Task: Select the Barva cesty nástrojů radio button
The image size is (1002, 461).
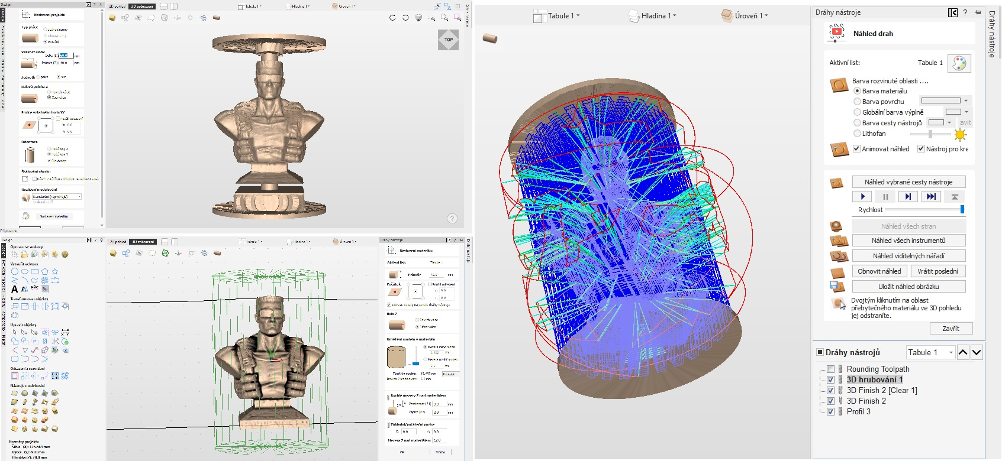Action: coord(857,123)
